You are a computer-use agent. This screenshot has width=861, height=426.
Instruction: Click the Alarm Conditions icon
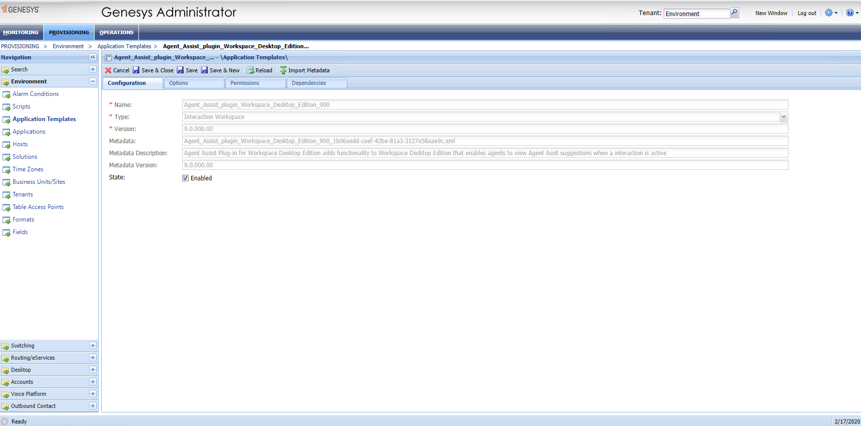tap(7, 94)
